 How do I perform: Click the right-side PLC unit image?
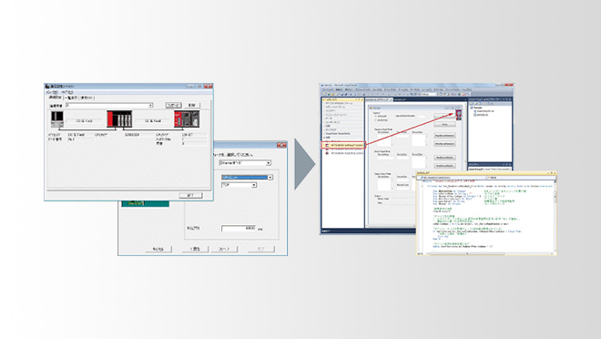coord(187,118)
